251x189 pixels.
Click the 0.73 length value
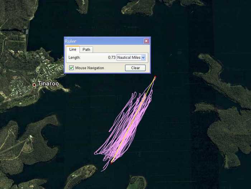[112, 57]
